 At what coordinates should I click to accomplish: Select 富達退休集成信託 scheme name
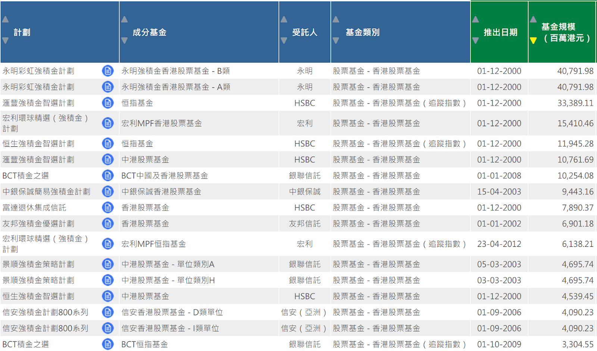[34, 207]
